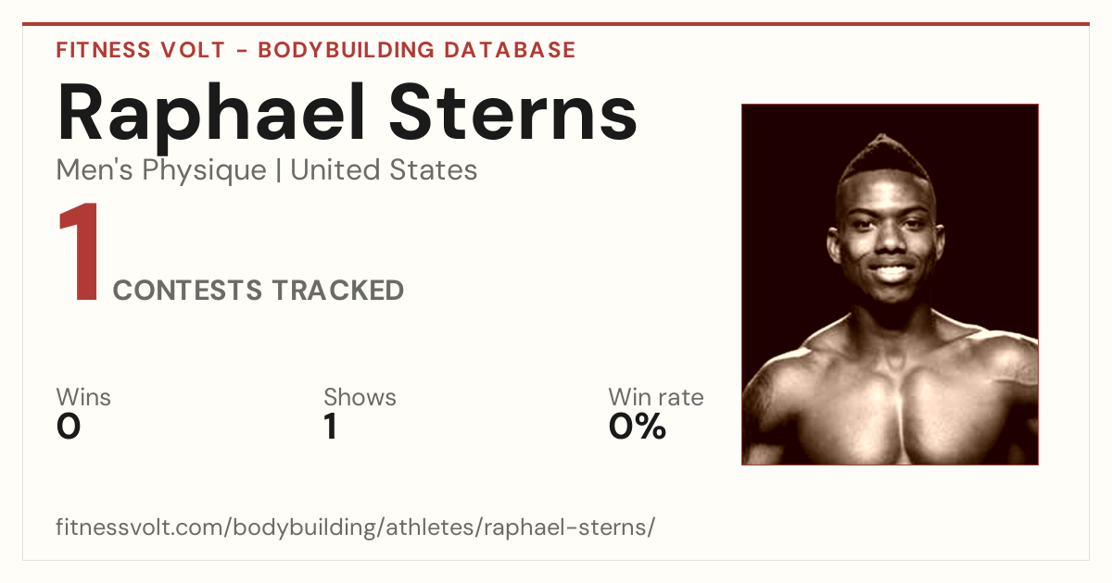
Task: Click the 0% win rate value
Action: 638,427
